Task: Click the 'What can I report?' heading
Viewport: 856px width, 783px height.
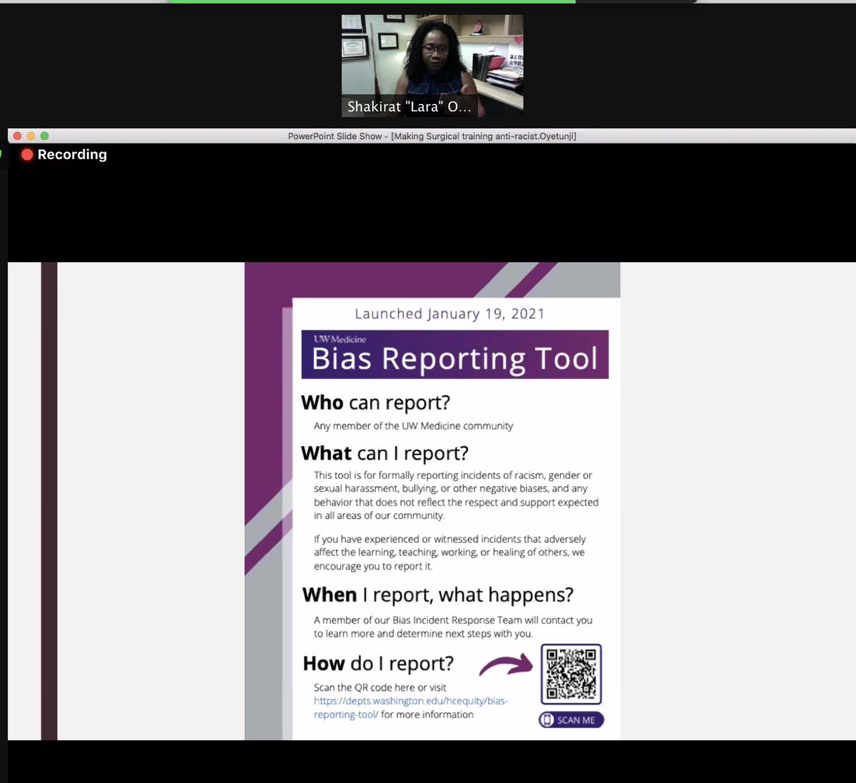Action: [385, 453]
